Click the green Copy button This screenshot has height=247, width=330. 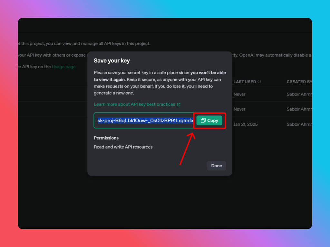click(209, 121)
